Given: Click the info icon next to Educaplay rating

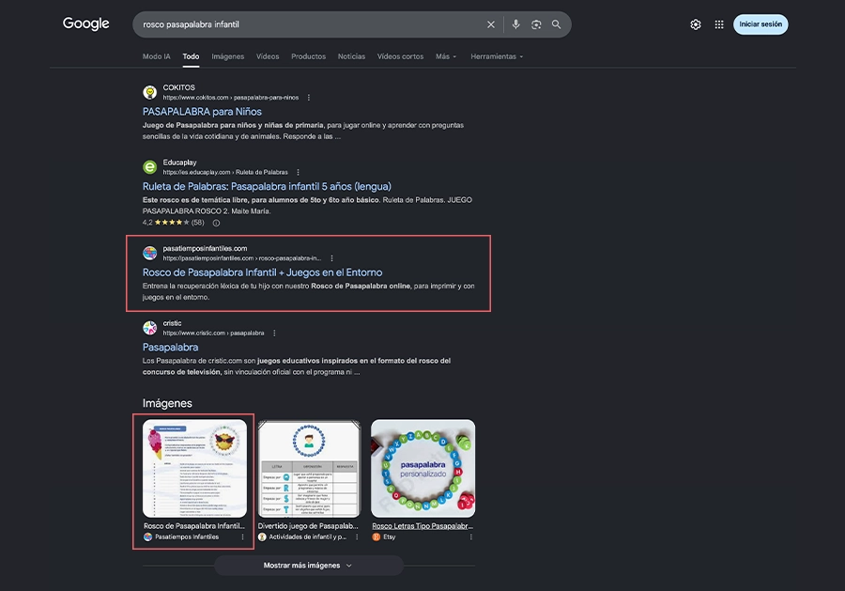Looking at the screenshot, I should (216, 223).
